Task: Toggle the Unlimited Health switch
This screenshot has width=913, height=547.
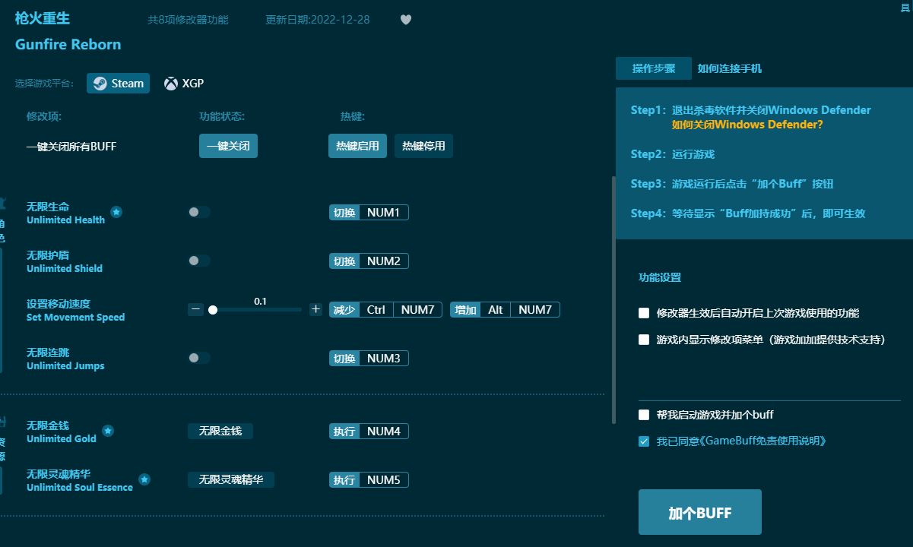Action: (199, 212)
